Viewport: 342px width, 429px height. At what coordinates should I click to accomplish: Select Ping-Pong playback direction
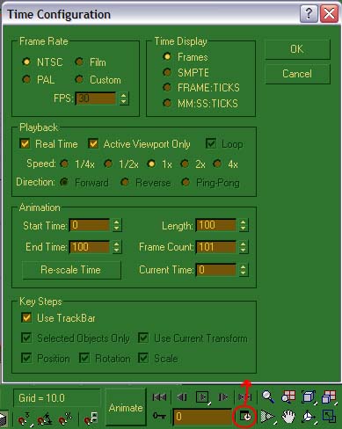(186, 182)
